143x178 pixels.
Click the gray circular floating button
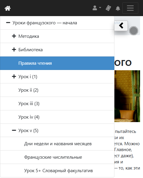[x=134, y=31]
